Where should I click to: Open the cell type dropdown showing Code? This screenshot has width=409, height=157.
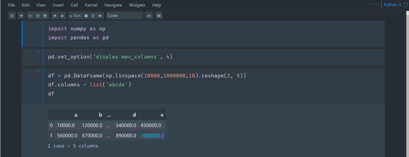pyautogui.click(x=125, y=15)
